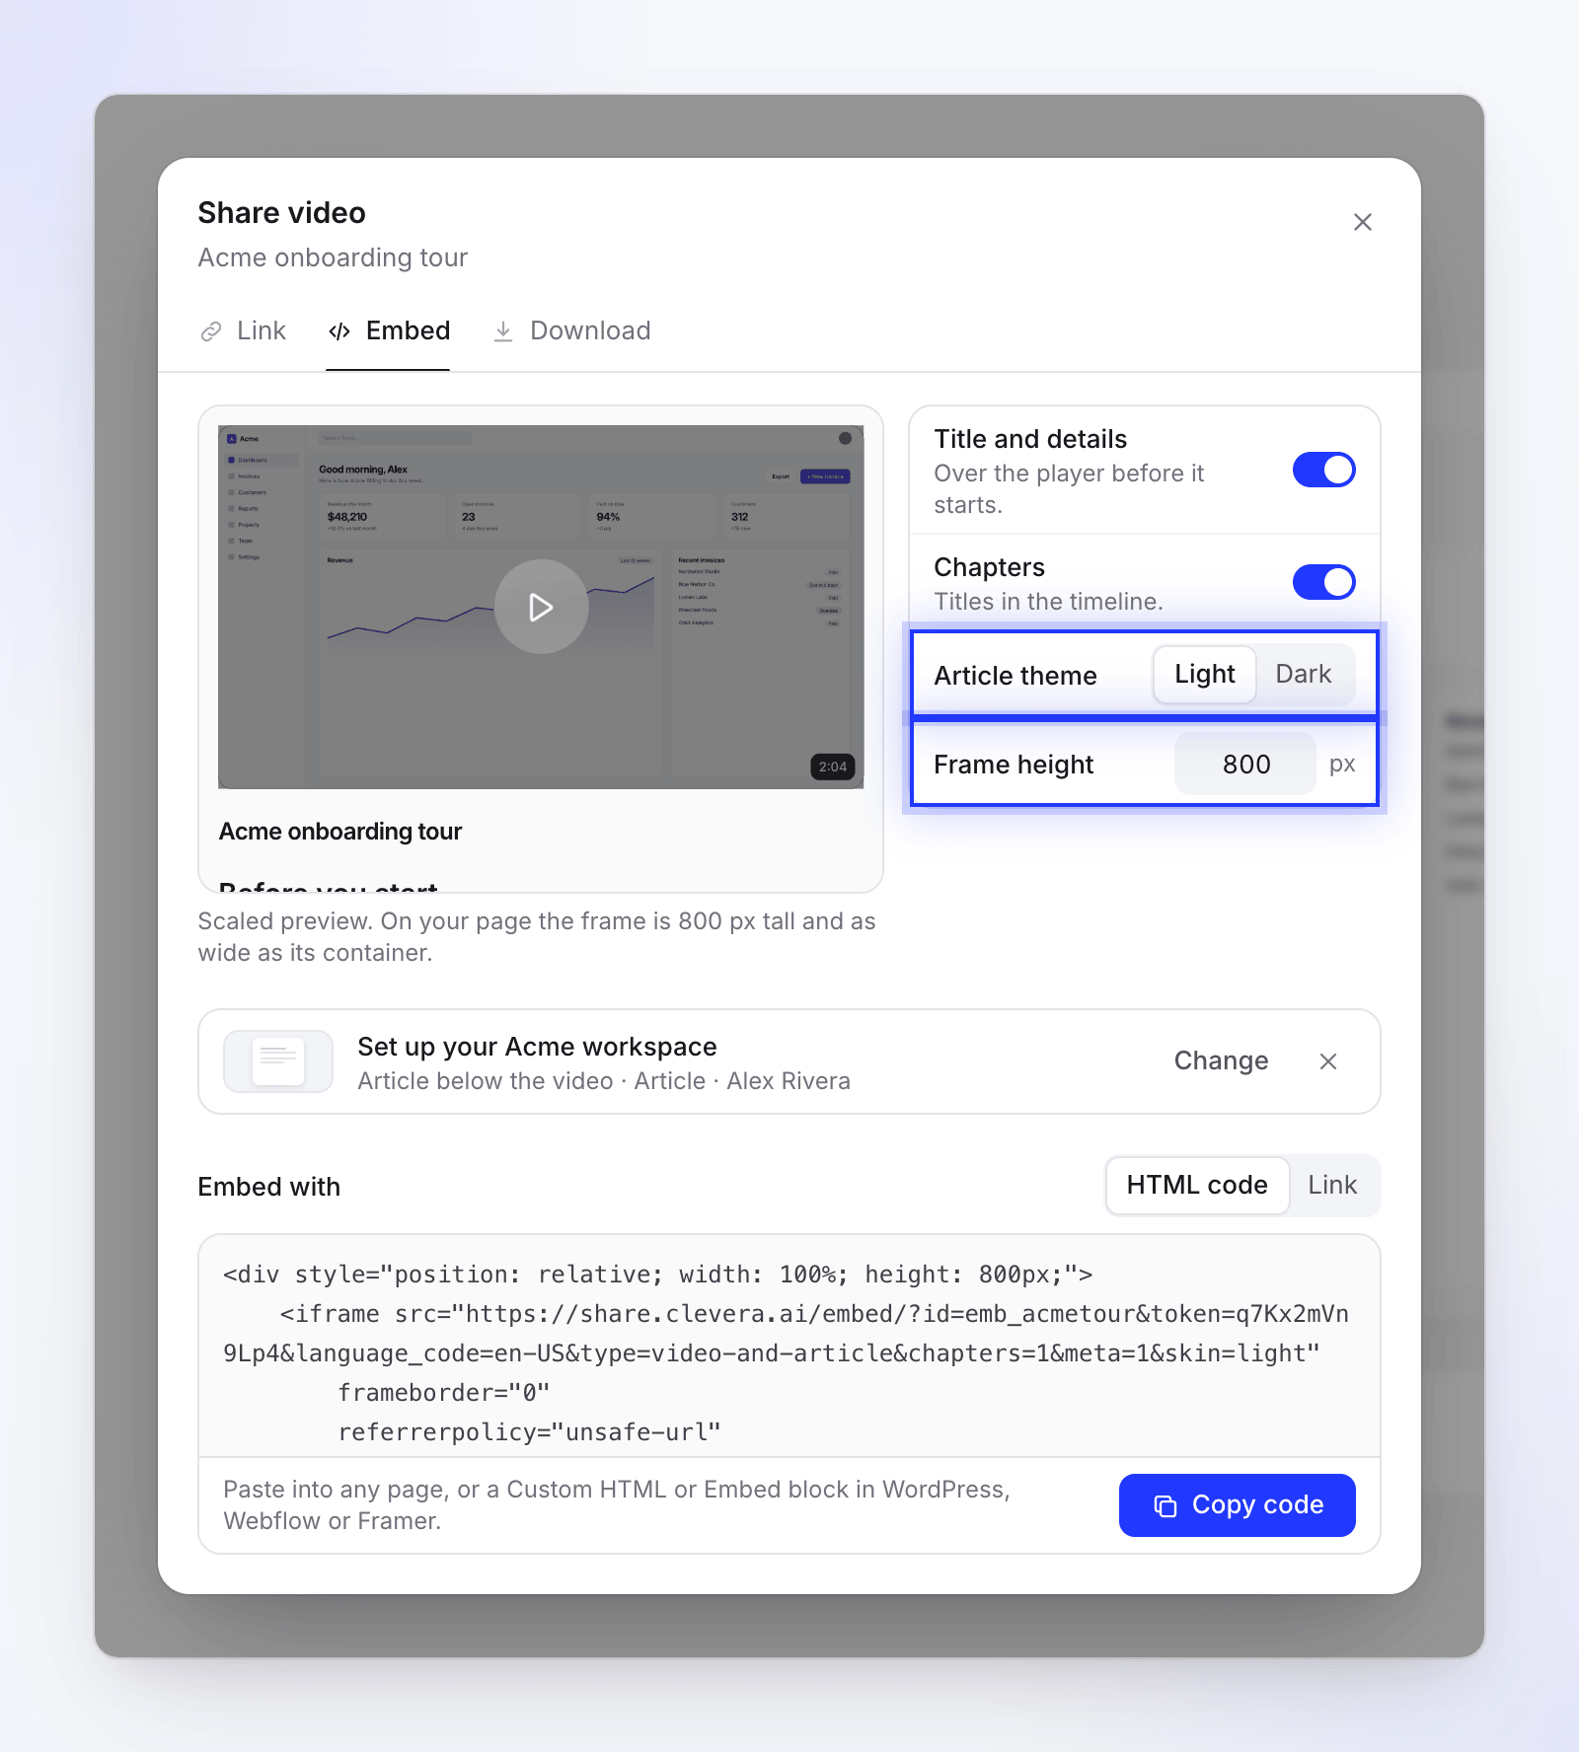
Task: Switch to the Link tab
Action: coord(243,330)
